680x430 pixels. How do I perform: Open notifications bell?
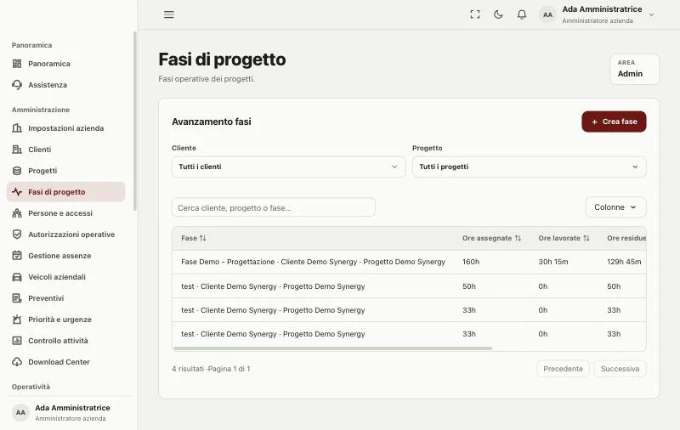click(522, 14)
